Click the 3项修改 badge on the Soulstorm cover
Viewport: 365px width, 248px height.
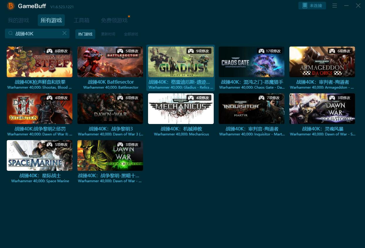(x=340, y=98)
